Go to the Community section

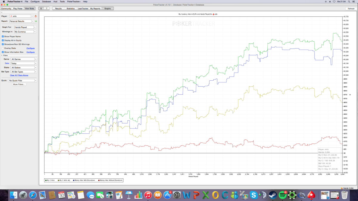coord(6,8)
